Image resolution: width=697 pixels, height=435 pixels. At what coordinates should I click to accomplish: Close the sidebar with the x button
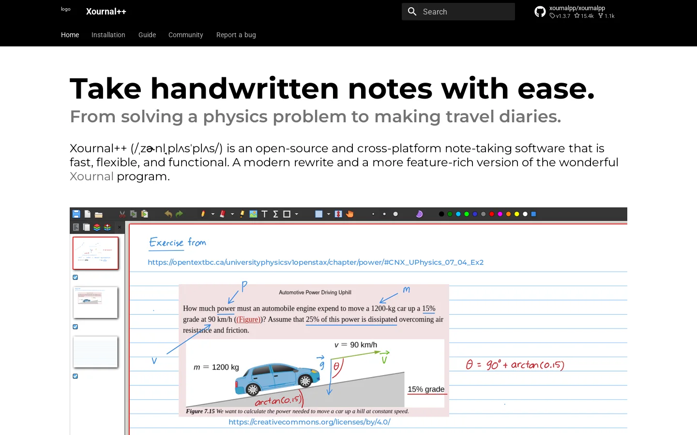tap(120, 227)
